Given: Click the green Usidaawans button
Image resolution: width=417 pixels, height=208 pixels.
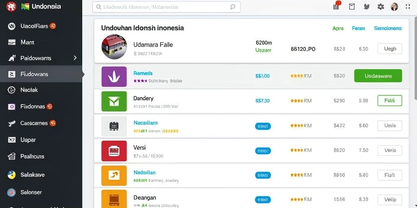Looking at the screenshot, I should [x=378, y=76].
